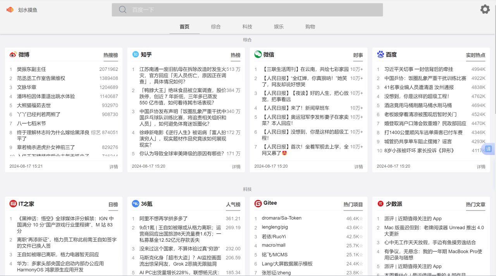The height and width of the screenshot is (276, 496).
Task: Click the 百度 paw logo icon
Action: (x=380, y=55)
